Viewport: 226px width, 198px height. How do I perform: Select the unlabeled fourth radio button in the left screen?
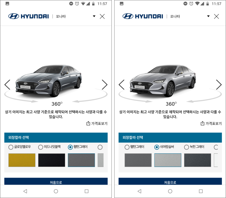coord(100,147)
